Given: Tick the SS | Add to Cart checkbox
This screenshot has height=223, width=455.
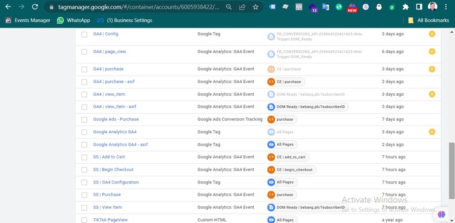Looking at the screenshot, I should point(84,157).
